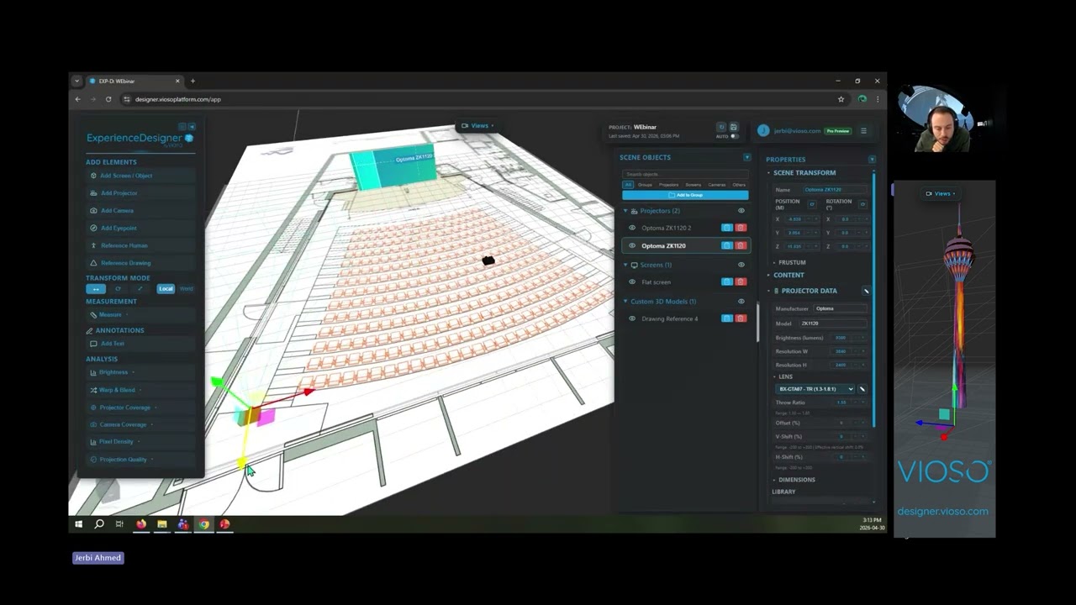Select the All filter tab
Viewport: 1076px width, 605px height.
coord(628,185)
